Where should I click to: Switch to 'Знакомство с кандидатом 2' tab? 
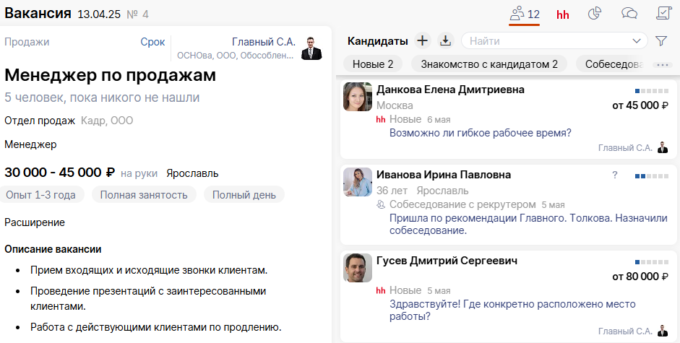489,64
